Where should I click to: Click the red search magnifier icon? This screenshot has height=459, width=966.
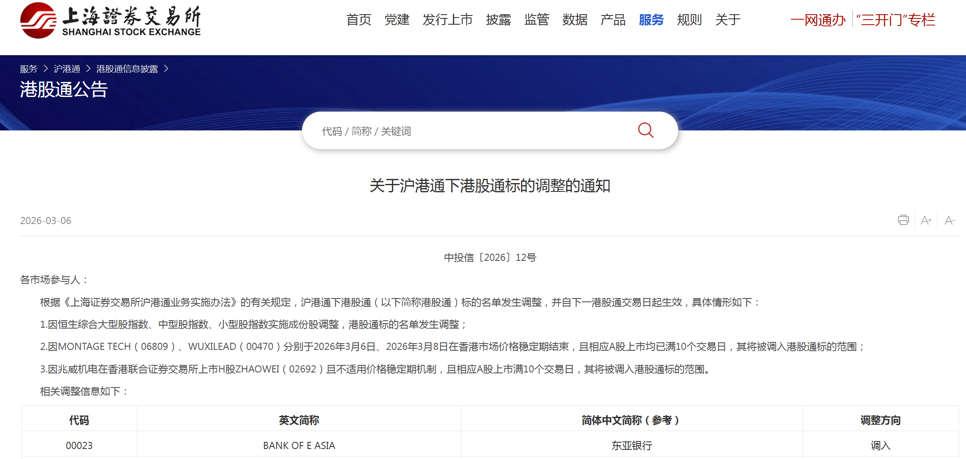[646, 130]
